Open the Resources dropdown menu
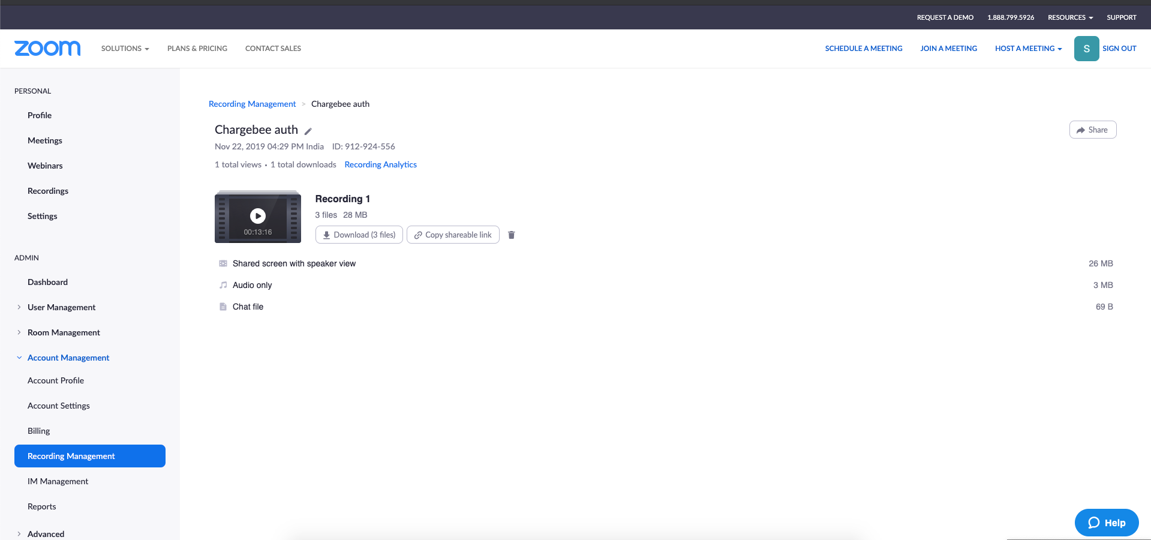Viewport: 1151px width, 540px height. click(1071, 17)
